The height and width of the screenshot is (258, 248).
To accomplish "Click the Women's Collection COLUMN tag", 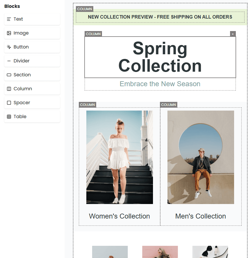I will (87, 105).
